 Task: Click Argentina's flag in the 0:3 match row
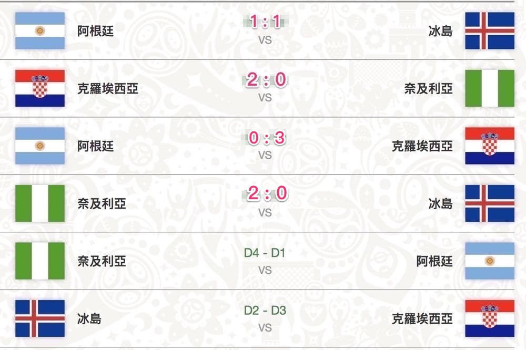pyautogui.click(x=40, y=146)
